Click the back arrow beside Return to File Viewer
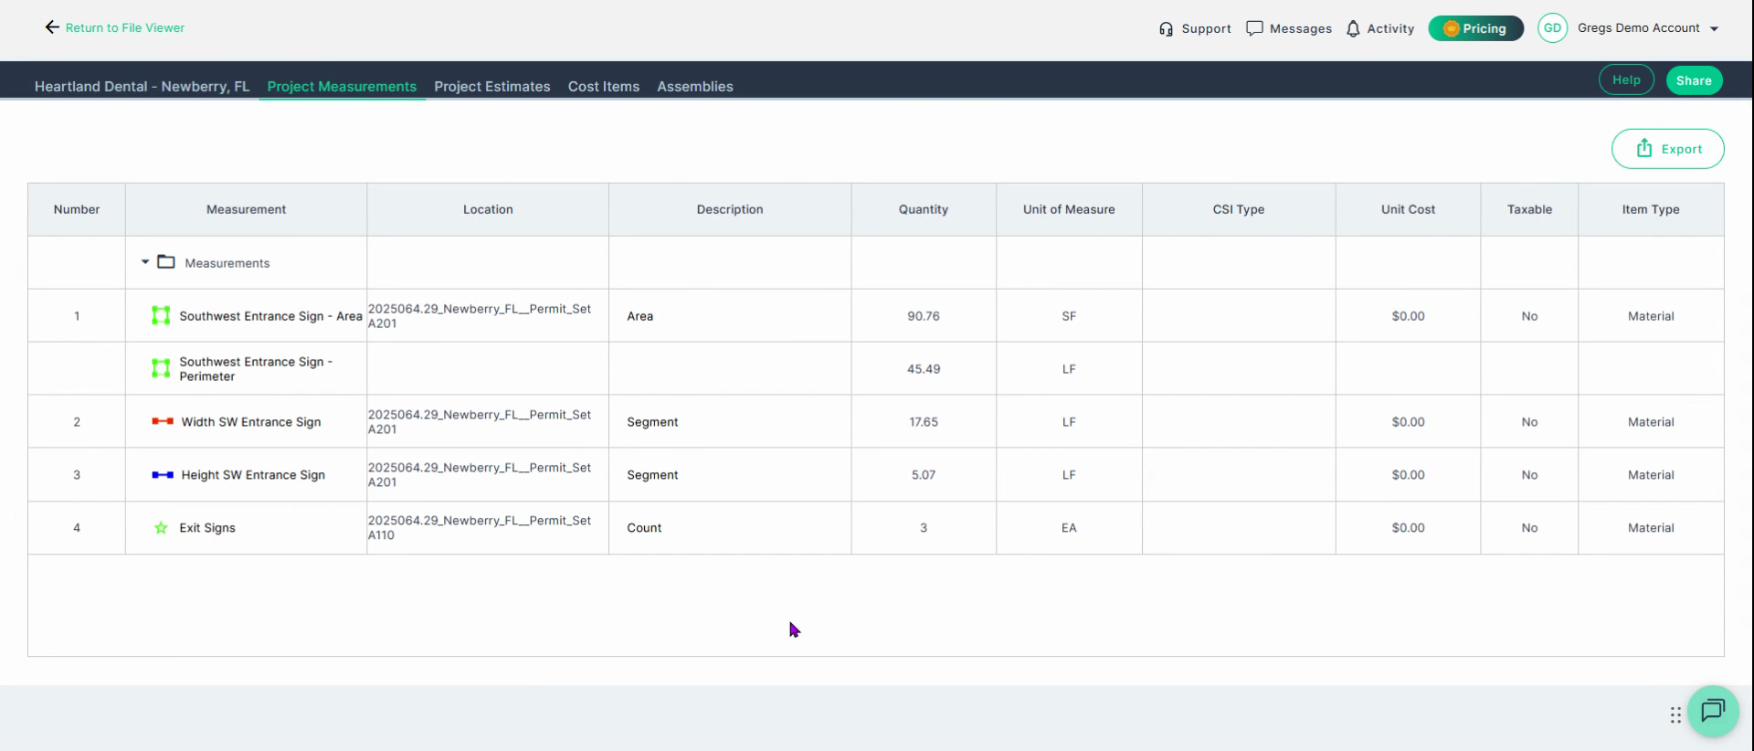Viewport: 1754px width, 751px height. click(x=52, y=27)
